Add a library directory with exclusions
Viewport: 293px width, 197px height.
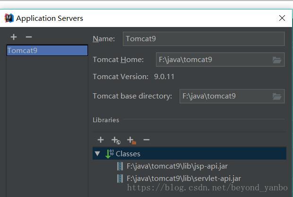[x=131, y=140]
